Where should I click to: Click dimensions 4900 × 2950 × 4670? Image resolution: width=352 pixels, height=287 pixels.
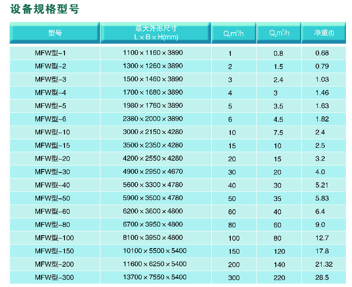click(153, 172)
